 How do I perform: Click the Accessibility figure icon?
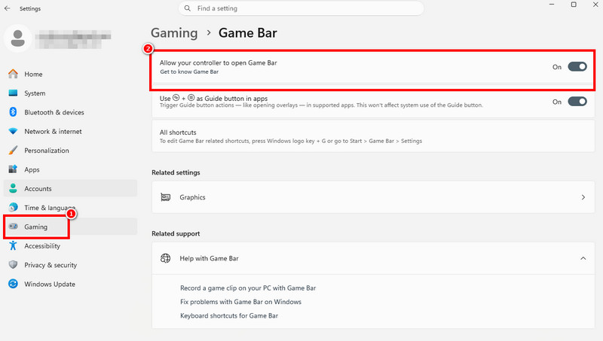coord(13,245)
